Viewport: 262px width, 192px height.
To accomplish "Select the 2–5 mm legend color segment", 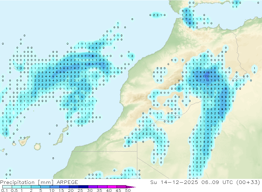I will [x=36, y=187].
